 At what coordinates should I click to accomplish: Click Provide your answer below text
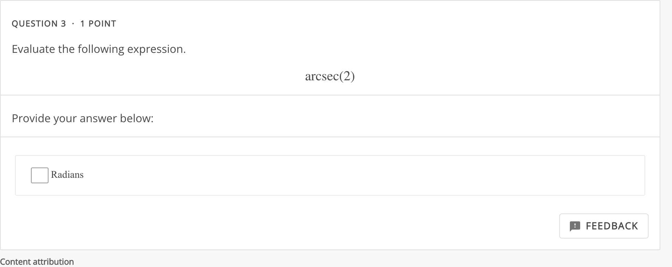pos(83,118)
